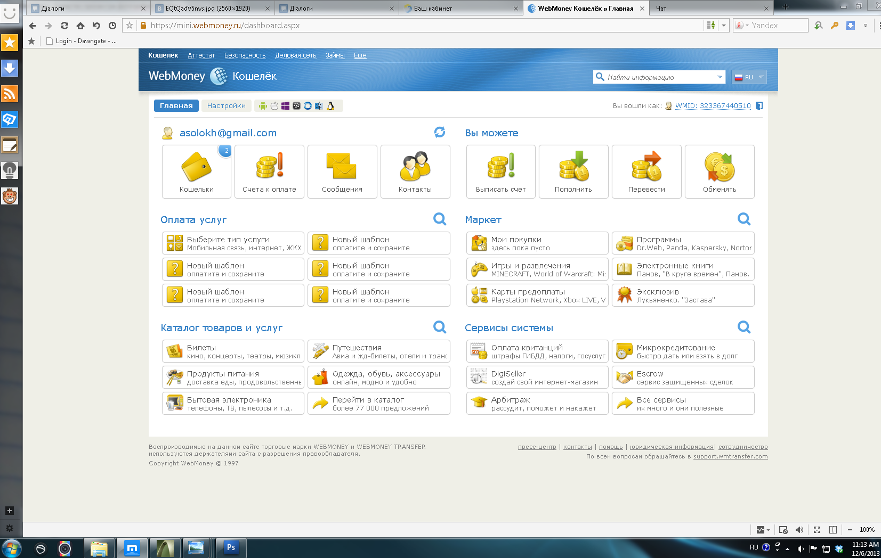Image resolution: width=881 pixels, height=558 pixels.
Task: Click the volume icon in system tray
Action: 801,548
